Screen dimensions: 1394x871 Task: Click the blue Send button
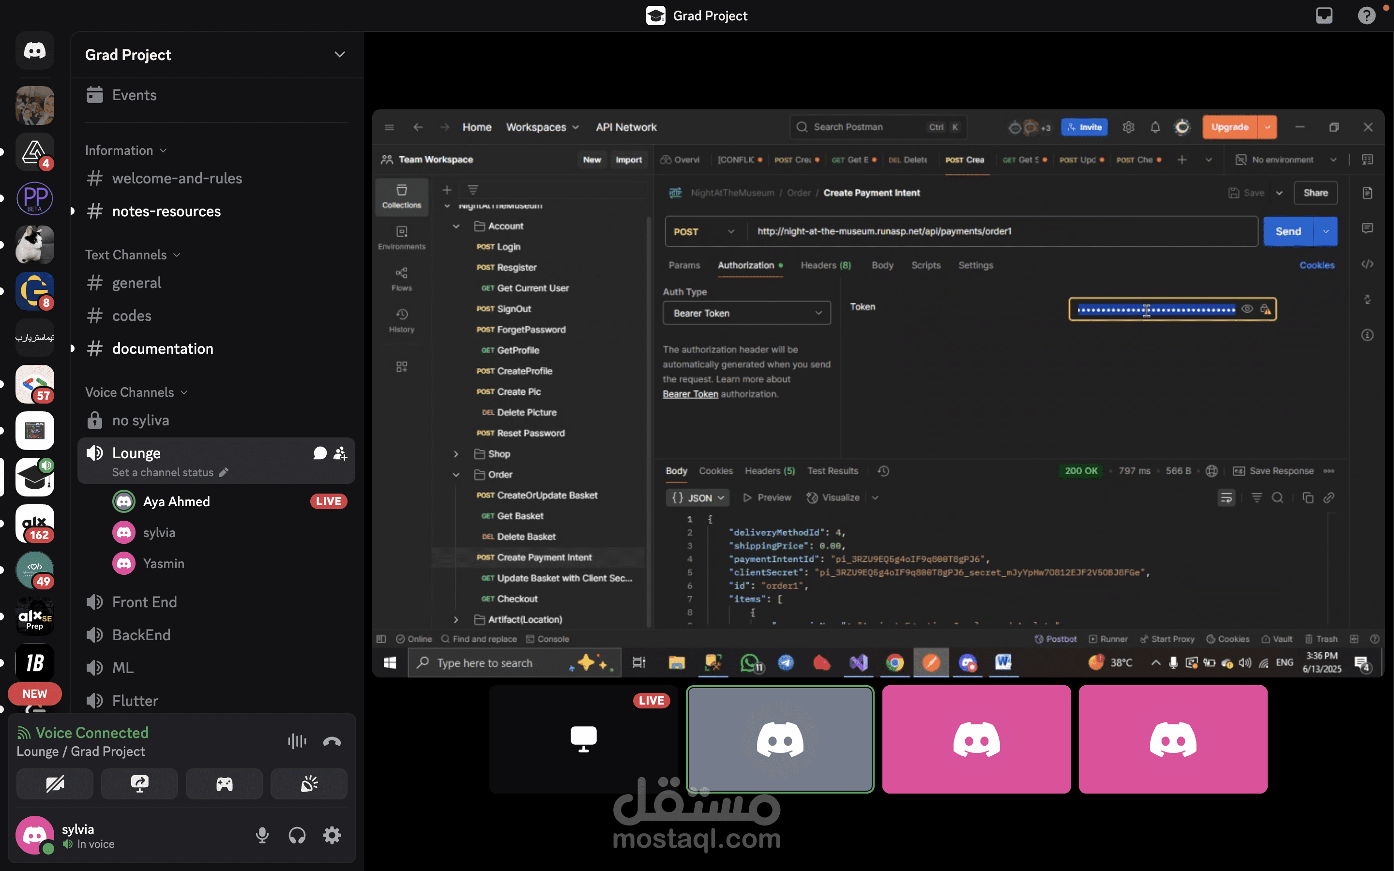click(1288, 232)
